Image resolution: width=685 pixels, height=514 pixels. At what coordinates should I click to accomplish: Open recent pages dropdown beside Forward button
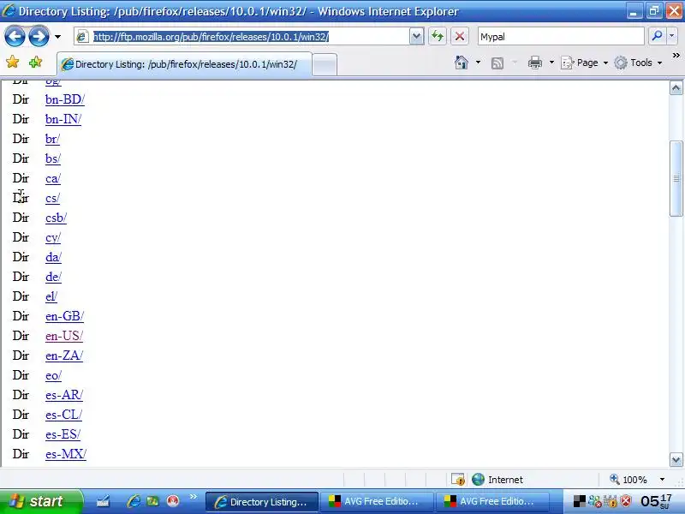tap(57, 37)
